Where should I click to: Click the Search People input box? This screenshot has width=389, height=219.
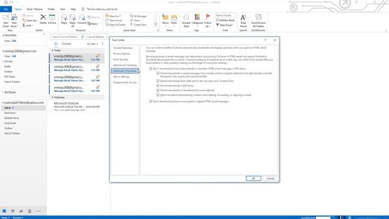[x=225, y=15]
